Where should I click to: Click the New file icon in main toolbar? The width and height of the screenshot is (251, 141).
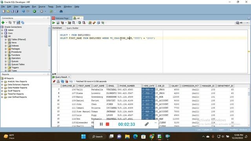tap(4, 11)
